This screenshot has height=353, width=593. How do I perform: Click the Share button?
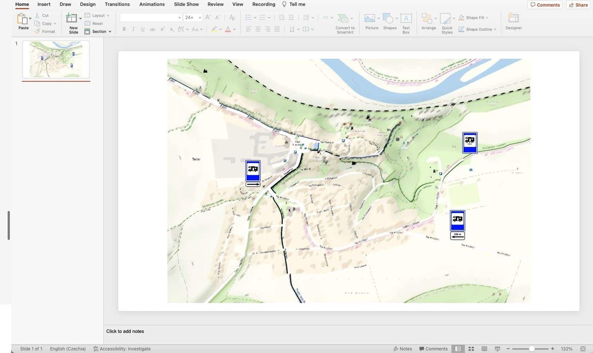click(578, 5)
